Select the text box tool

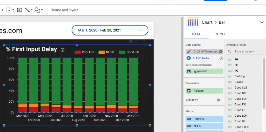pos(19,10)
